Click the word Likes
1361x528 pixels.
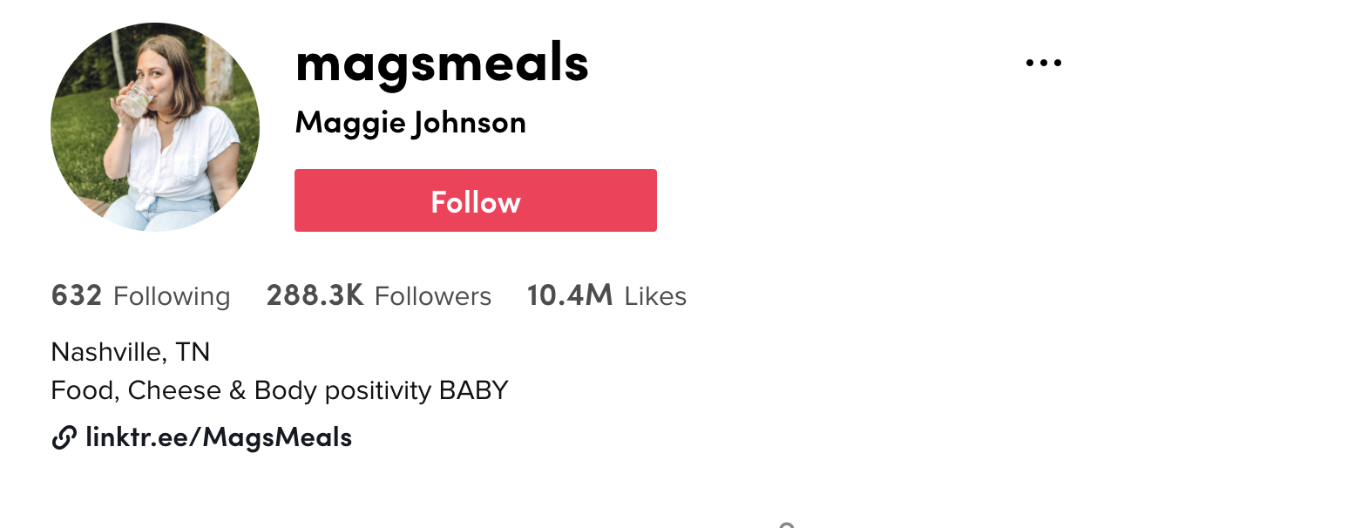pyautogui.click(x=656, y=297)
